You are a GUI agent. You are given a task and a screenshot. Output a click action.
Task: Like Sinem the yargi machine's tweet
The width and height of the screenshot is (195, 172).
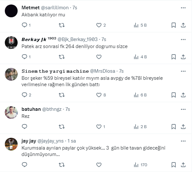click(x=99, y=95)
